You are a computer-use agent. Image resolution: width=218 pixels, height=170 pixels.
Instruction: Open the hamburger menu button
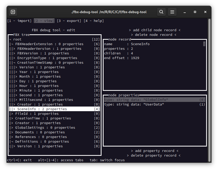coord(172,12)
